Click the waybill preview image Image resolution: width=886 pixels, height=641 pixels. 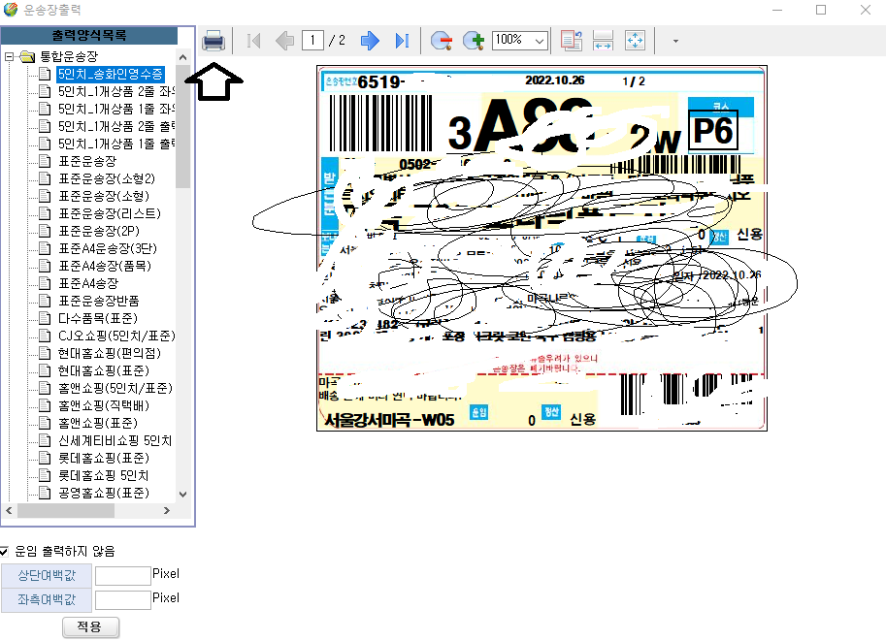(x=541, y=248)
